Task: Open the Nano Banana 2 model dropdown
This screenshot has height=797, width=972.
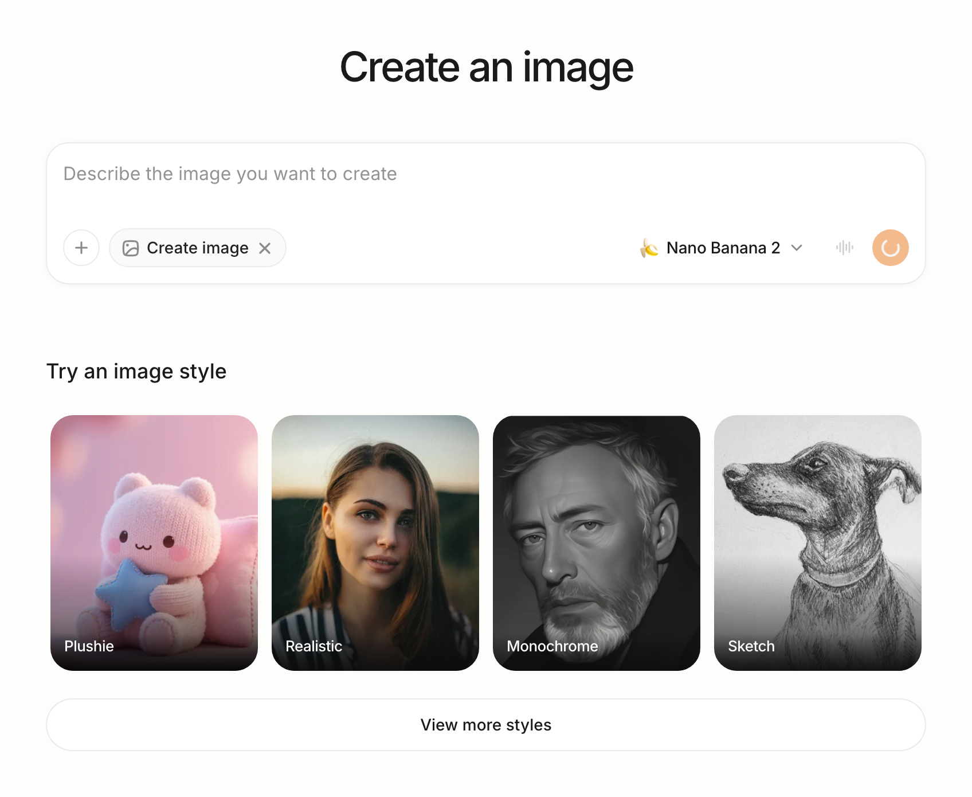Action: [722, 248]
